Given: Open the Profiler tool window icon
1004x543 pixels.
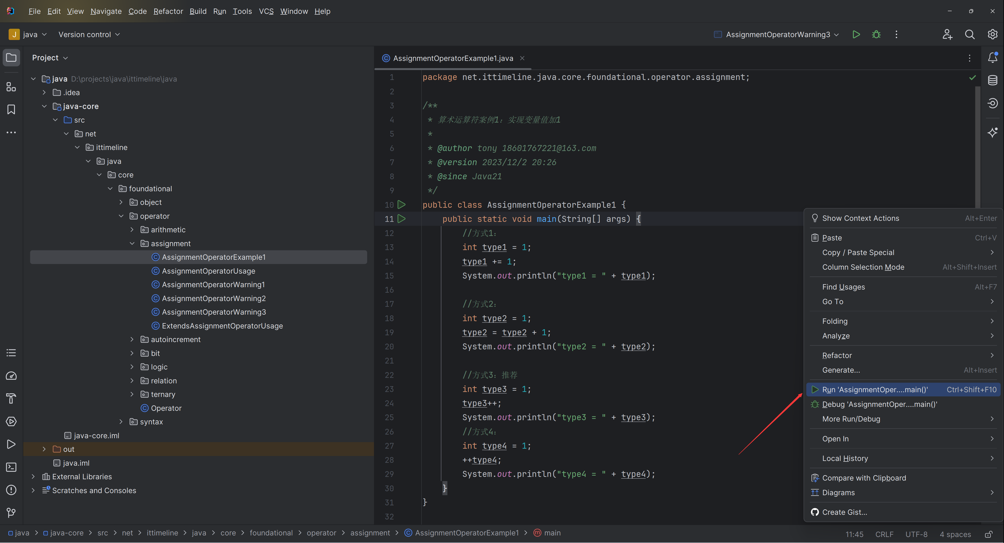Looking at the screenshot, I should (11, 376).
